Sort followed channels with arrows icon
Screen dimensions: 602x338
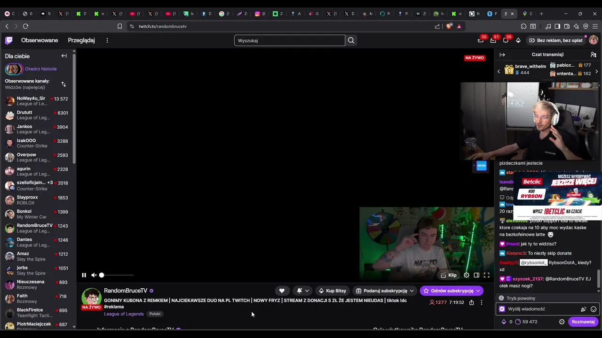pyautogui.click(x=63, y=84)
